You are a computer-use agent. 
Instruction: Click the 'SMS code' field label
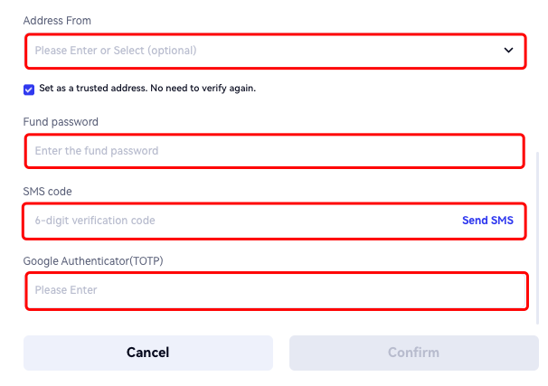[x=48, y=192]
